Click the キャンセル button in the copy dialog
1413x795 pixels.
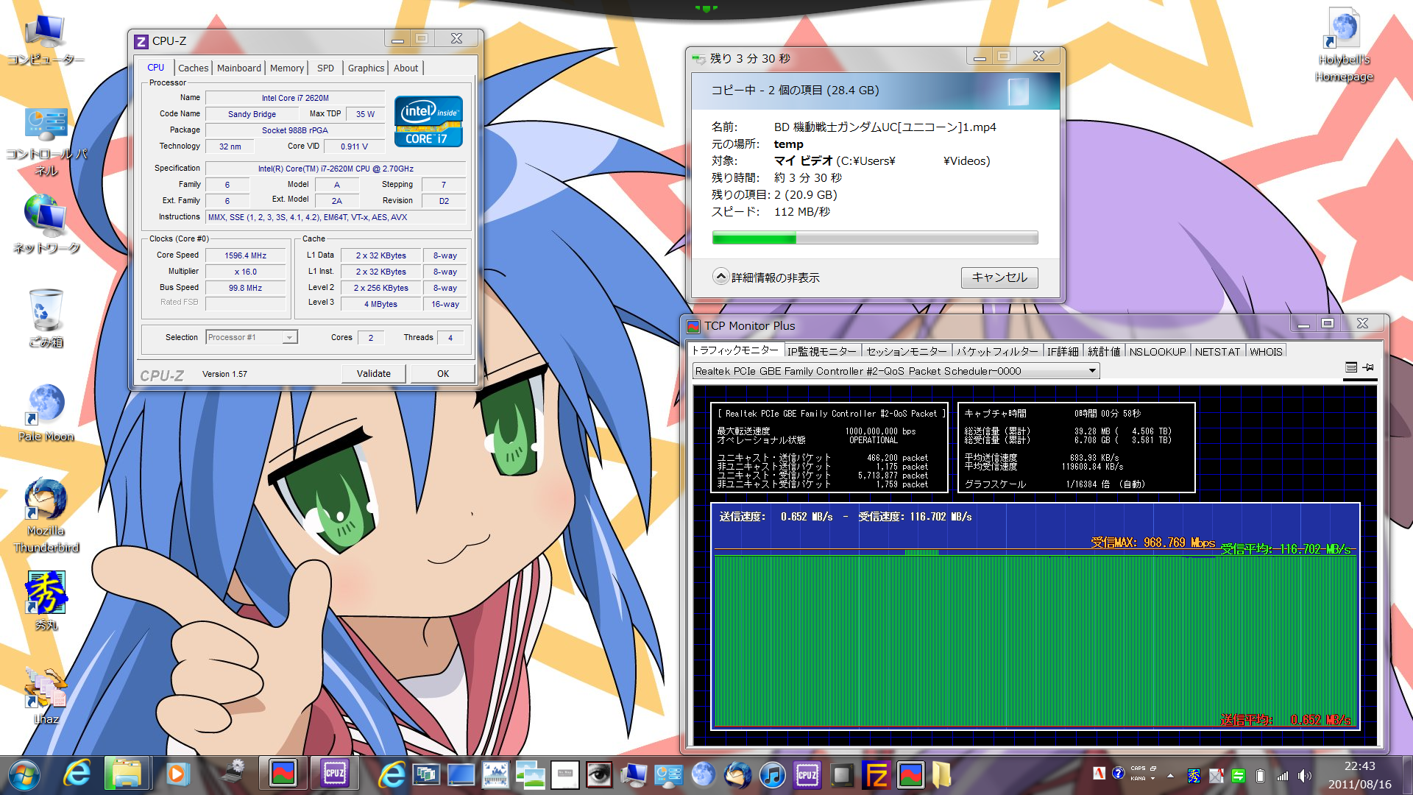pyautogui.click(x=999, y=277)
